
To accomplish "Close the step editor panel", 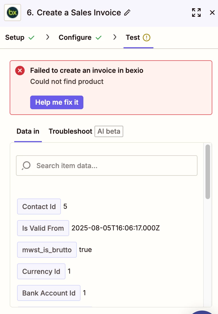I will coord(212,13).
